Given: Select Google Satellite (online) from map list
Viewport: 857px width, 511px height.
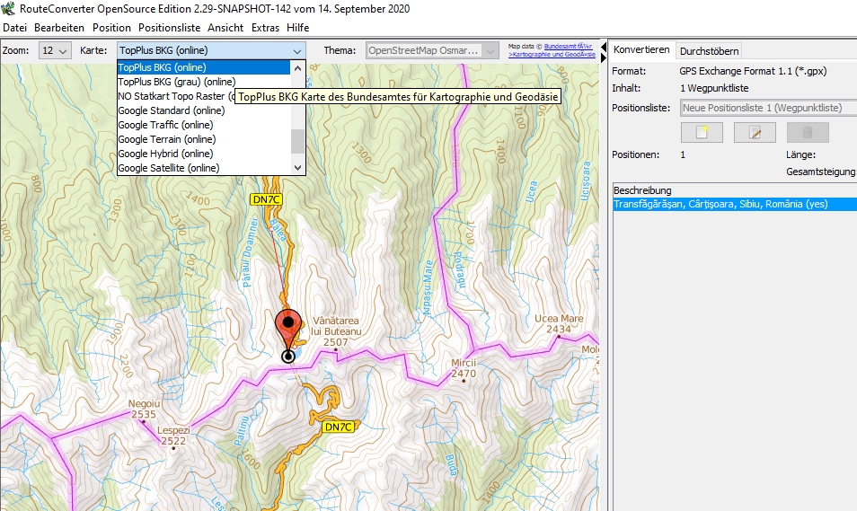Looking at the screenshot, I should tap(169, 168).
